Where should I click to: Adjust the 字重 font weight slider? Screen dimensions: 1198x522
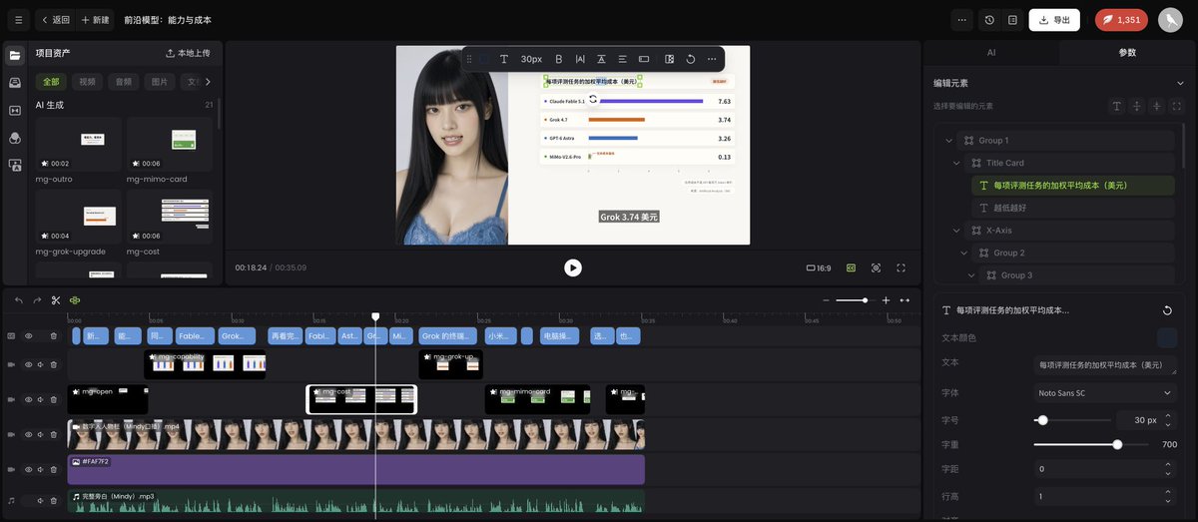coord(1117,445)
